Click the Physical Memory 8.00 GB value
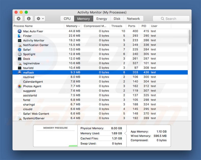The image size is (201, 160). [117, 128]
